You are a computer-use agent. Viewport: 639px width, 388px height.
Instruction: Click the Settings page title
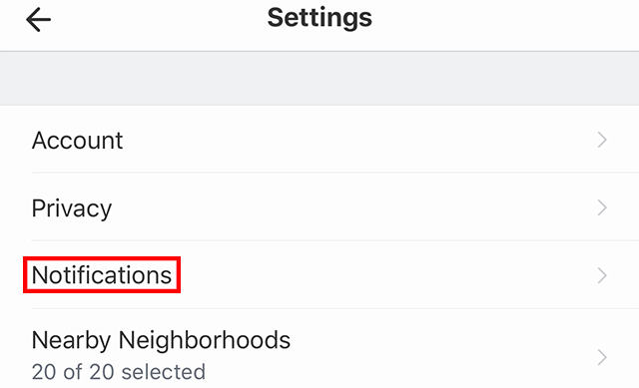[319, 18]
